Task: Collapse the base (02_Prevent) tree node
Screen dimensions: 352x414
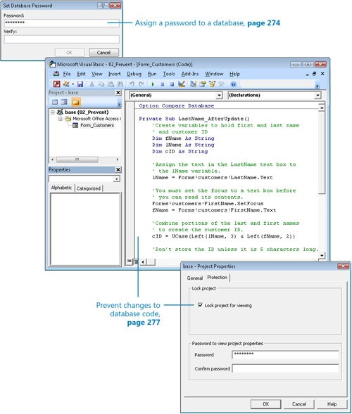Action: [53, 112]
